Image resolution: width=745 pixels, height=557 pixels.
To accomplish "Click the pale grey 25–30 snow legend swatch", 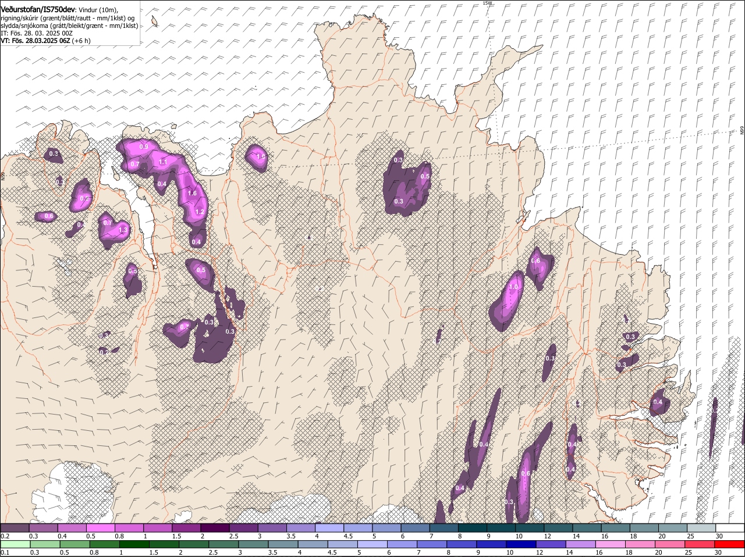I will [701, 527].
